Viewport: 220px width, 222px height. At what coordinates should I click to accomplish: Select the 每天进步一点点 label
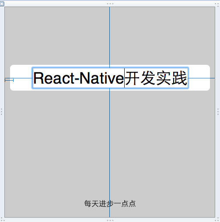pos(110,204)
